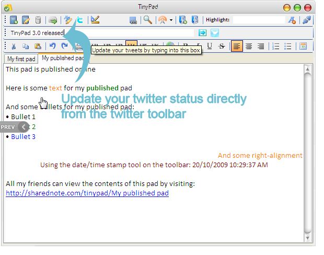Click the delete pad trash icon
This screenshot has height=255, width=324.
pos(38,20)
